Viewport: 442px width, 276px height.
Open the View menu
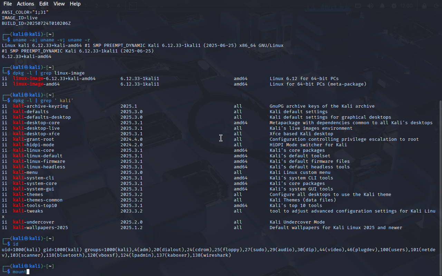[x=59, y=4]
